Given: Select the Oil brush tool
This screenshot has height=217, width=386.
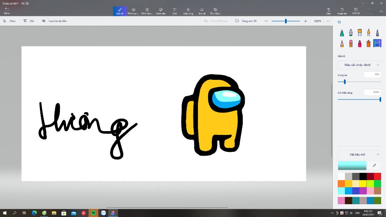Looking at the screenshot, I should point(360,33).
